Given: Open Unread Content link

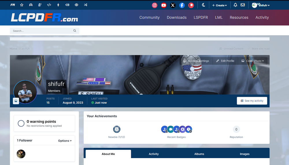Looking at the screenshot, I should coord(231,49).
